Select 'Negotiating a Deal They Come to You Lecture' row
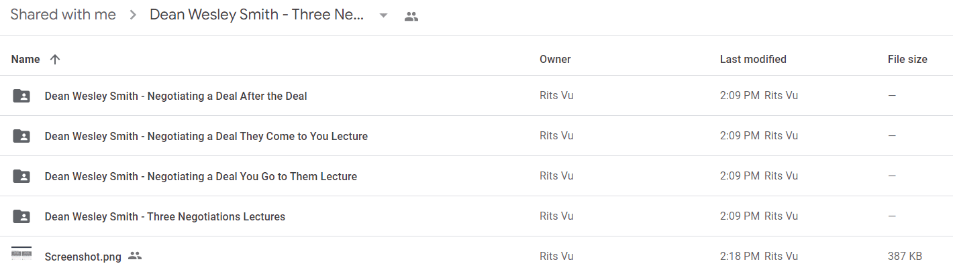953x276 pixels. tap(476, 136)
